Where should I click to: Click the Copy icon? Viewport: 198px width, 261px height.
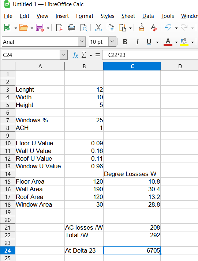pos(111,28)
